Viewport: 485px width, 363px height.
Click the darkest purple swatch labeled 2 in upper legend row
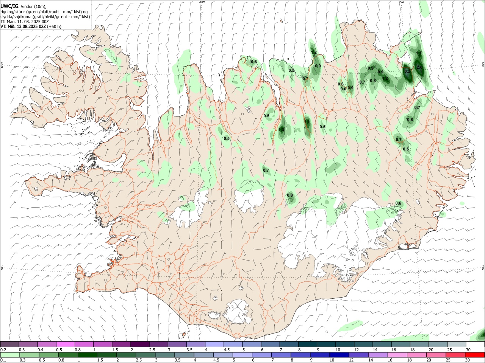click(x=139, y=344)
